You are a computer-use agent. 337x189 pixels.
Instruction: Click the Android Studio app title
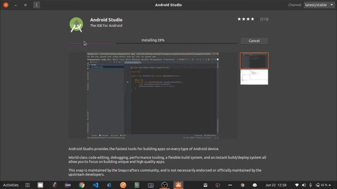(x=106, y=20)
